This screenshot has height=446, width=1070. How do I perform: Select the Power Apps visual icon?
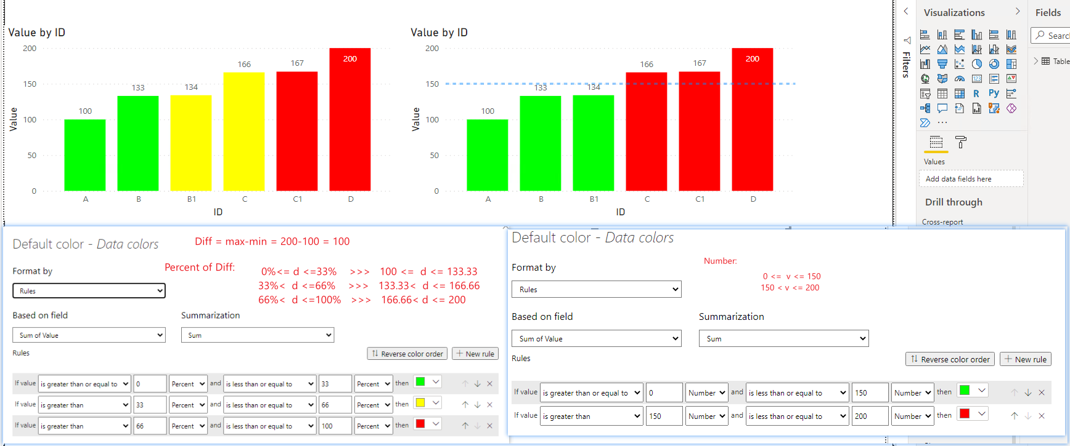(x=1011, y=108)
